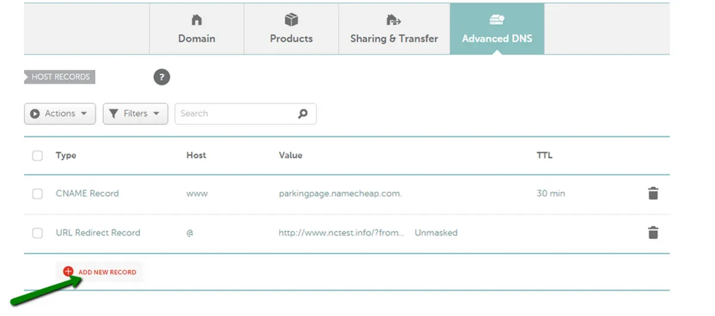Click the HOST RECORDS section label

tap(60, 77)
